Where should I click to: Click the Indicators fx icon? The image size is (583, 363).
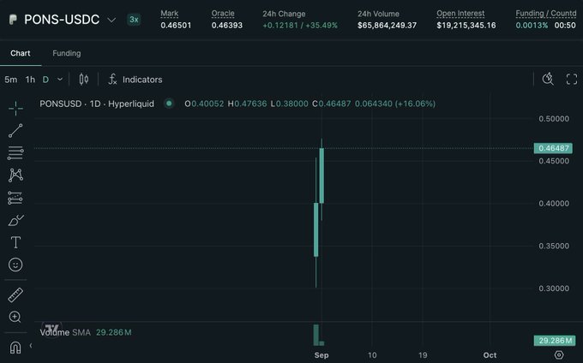pyautogui.click(x=112, y=79)
